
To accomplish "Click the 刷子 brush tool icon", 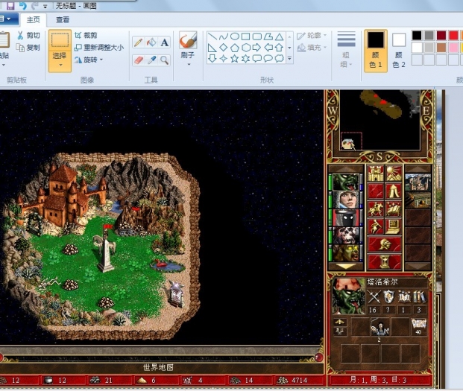I will point(188,40).
